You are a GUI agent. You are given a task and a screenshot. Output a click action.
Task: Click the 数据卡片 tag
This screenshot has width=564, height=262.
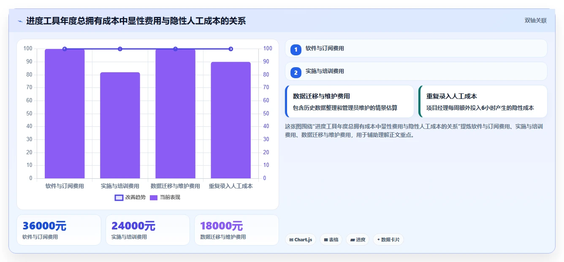[388, 240]
